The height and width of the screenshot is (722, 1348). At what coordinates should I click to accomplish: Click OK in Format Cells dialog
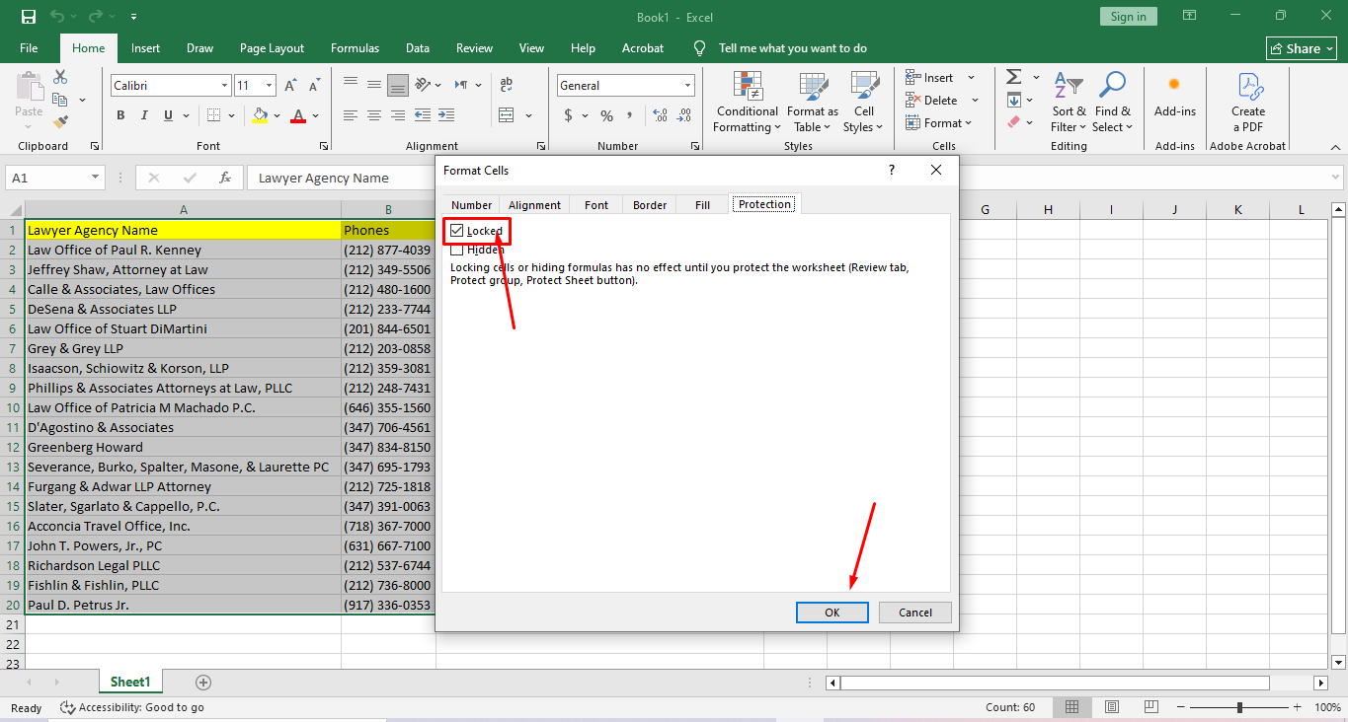pyautogui.click(x=833, y=613)
